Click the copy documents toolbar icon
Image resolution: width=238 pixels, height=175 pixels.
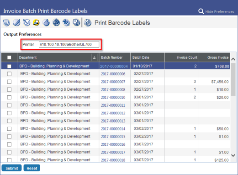[x=76, y=23]
